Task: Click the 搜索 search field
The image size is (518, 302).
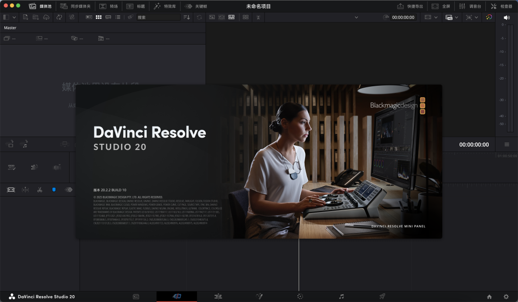Action: click(x=158, y=17)
